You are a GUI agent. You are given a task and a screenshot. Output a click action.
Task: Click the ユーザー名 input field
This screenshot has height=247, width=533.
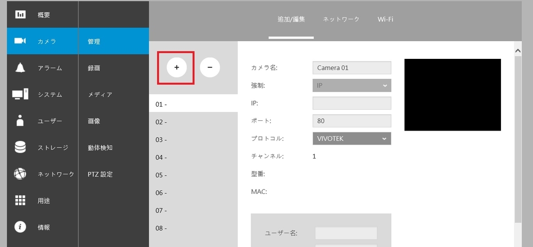346,233
